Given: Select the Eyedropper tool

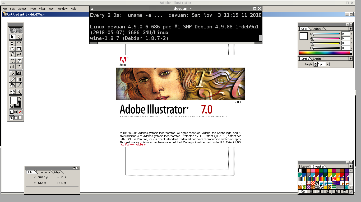Looking at the screenshot, I should point(19,85).
